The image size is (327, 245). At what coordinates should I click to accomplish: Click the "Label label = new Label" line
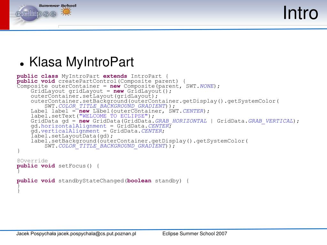pos(120,111)
